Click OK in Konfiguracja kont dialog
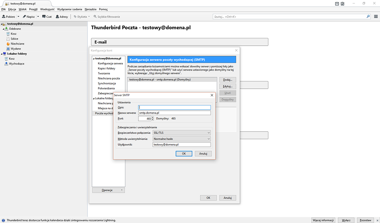Viewport: 380px width, 223px height. point(208,198)
